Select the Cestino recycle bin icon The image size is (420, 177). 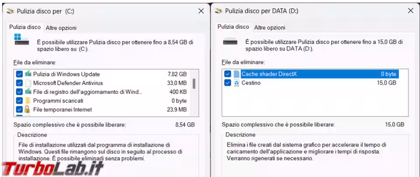coord(236,83)
